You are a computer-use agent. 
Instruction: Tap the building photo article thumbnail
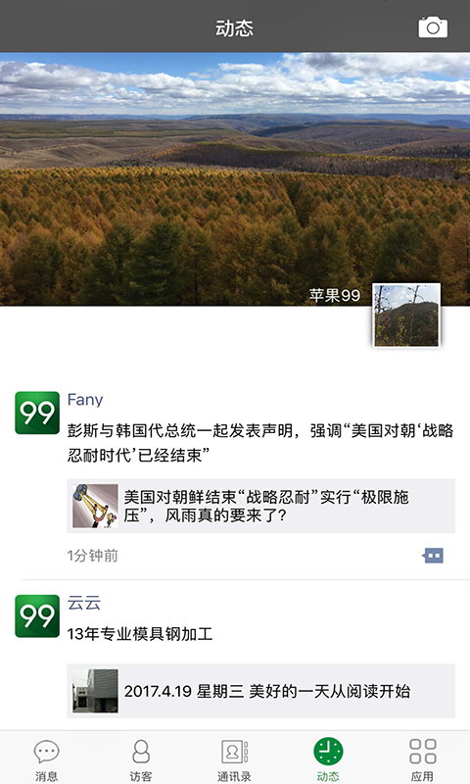tap(95, 691)
